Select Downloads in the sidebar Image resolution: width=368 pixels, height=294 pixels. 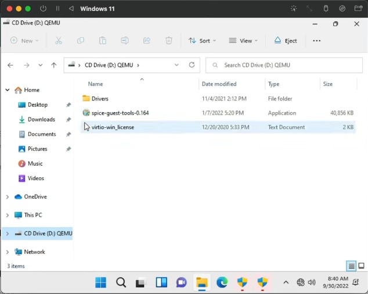click(41, 119)
